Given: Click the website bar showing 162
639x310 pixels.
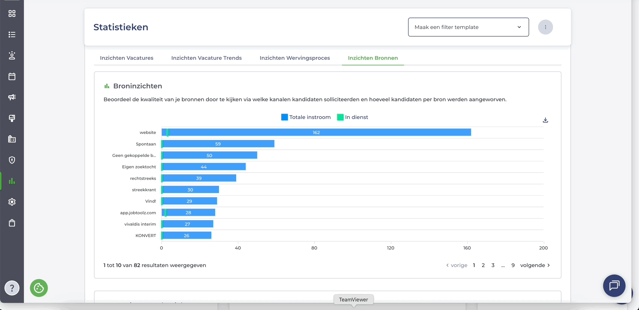Looking at the screenshot, I should tap(316, 132).
